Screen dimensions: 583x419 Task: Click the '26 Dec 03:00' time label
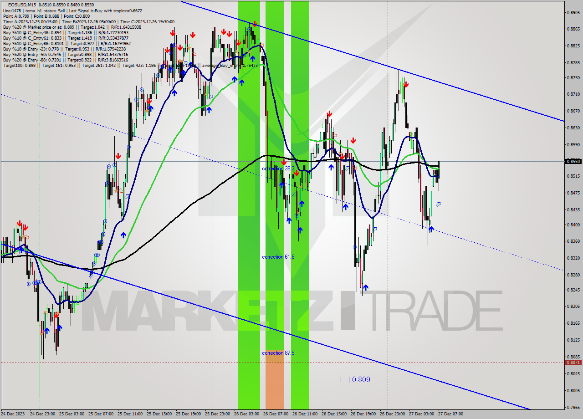[x=246, y=414]
